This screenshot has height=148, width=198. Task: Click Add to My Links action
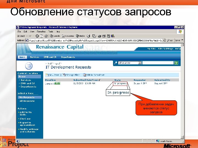pos(26,113)
